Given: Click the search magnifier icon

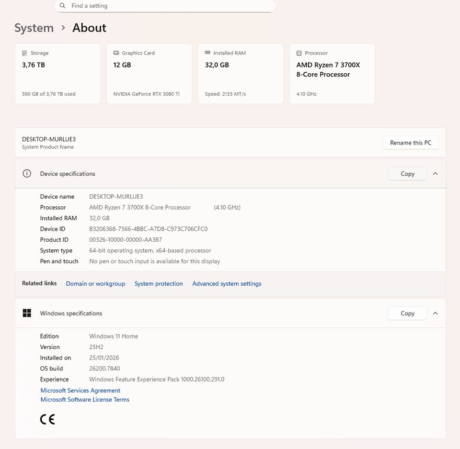Looking at the screenshot, I should [x=63, y=6].
